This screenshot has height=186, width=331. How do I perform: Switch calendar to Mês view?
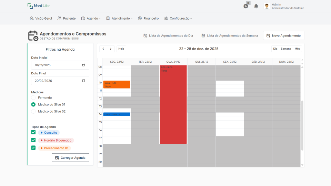[x=297, y=49]
